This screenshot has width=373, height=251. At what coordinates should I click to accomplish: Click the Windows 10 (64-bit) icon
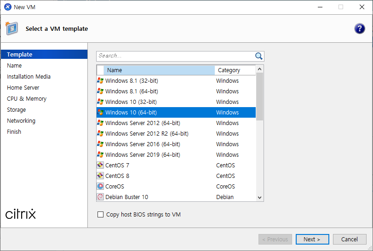[100, 112]
